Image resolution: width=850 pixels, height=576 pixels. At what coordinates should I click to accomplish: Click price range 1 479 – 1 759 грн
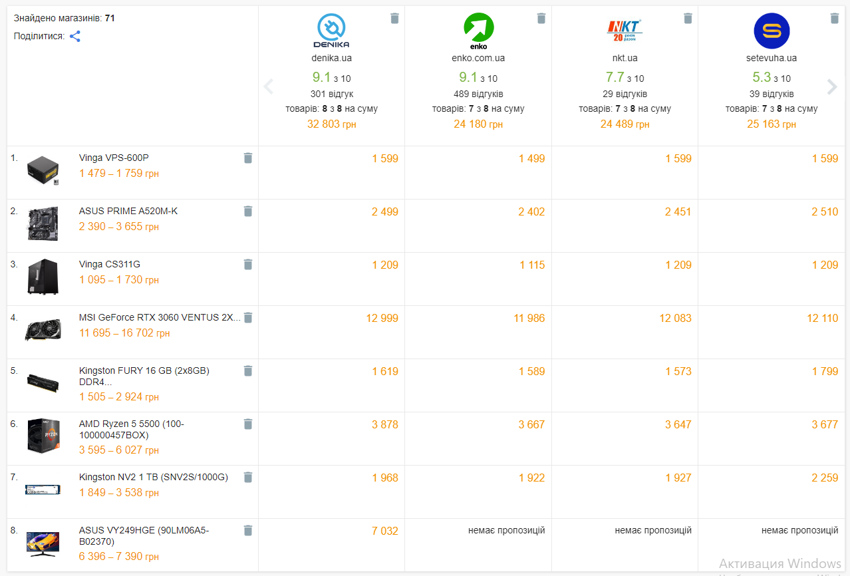(118, 174)
